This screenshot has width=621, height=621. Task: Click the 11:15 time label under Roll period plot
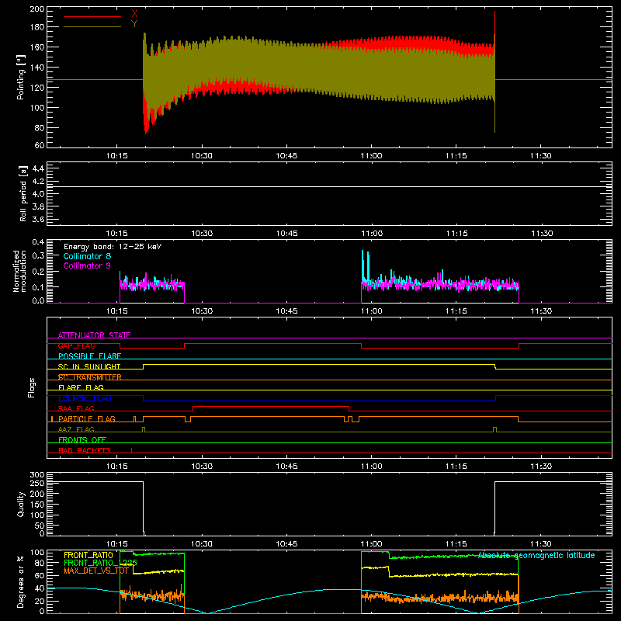point(457,234)
